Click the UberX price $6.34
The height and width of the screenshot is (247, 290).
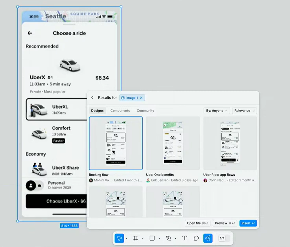(x=102, y=78)
